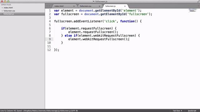Click webkitRequestFullscreen() call on line 9

pos(105,39)
